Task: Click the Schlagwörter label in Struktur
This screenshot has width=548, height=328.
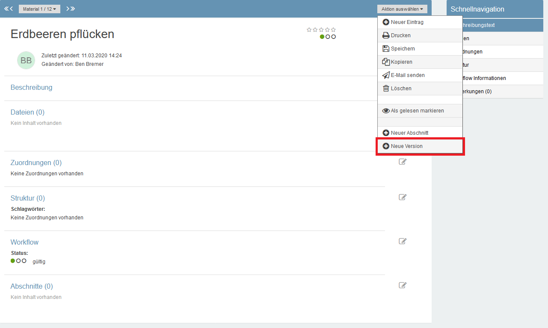Action: tap(28, 209)
